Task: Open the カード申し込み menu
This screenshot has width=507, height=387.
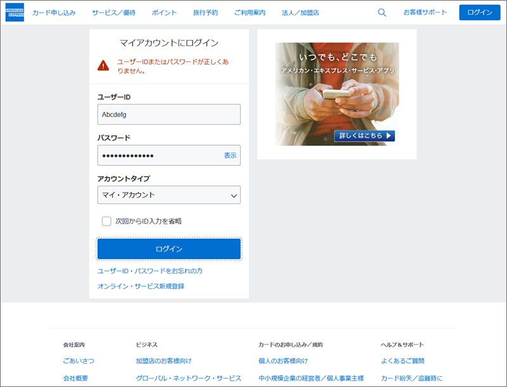Action: click(54, 13)
